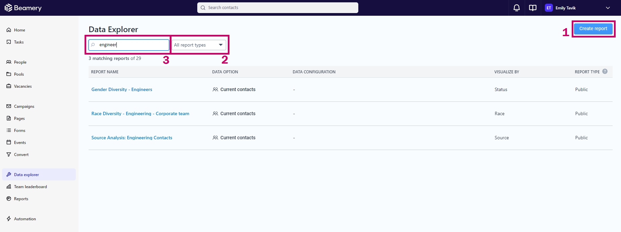
Task: Click the Pages document icon
Action: pos(9,118)
